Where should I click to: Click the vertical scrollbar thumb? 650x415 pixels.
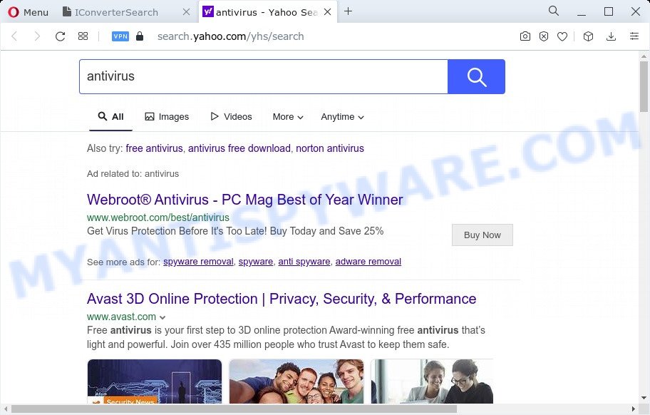644,86
